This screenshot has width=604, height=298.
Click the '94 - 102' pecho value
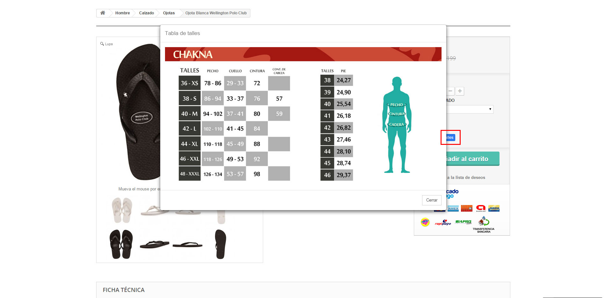tap(213, 114)
